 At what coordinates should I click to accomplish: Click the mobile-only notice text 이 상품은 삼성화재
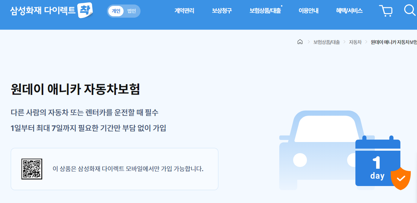coord(128,169)
